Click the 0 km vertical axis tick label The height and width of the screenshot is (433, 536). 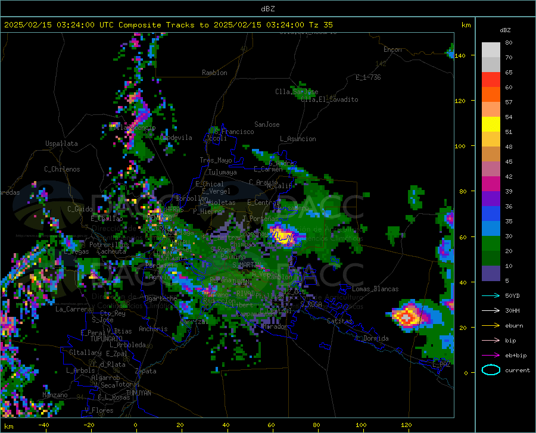[466, 373]
